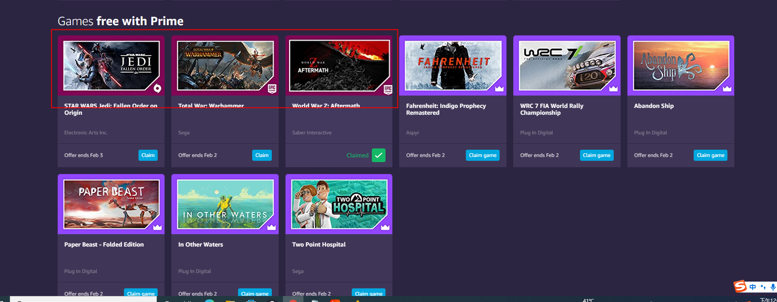Claim Total War: Warhammer
The height and width of the screenshot is (302, 777).
pos(262,155)
